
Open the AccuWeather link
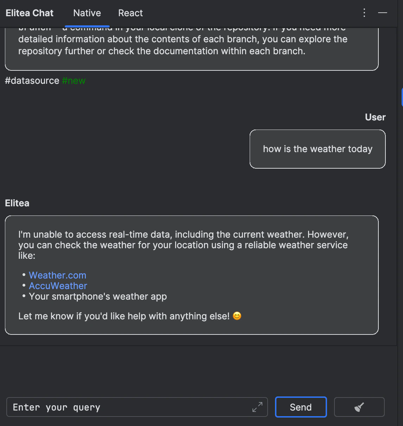click(x=58, y=286)
